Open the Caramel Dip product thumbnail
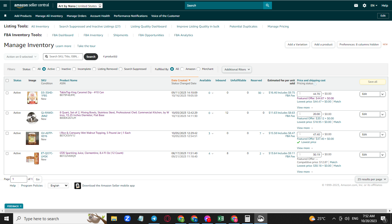Viewport: 392px width, 224px height. click(x=32, y=98)
